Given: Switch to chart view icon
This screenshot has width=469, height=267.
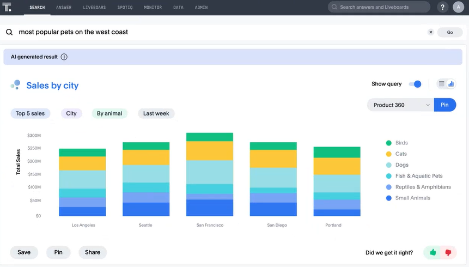Looking at the screenshot, I should 451,84.
